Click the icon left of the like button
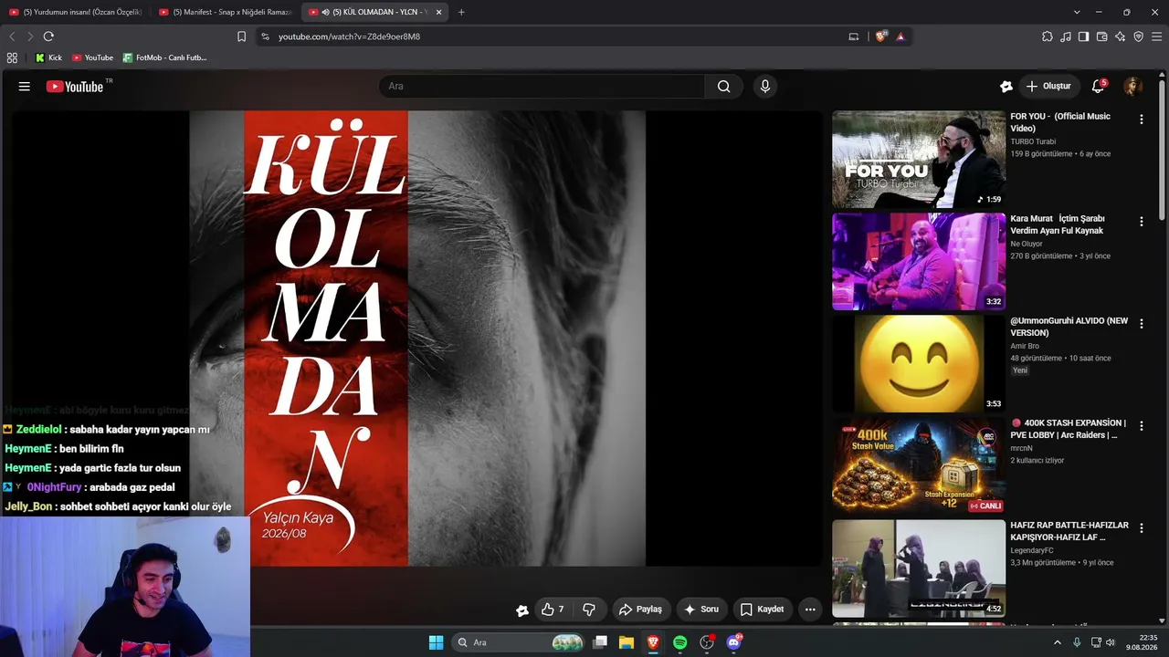Viewport: 1169px width, 657px height. (x=522, y=610)
